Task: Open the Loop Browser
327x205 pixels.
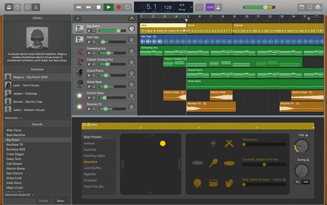Action: pyautogui.click(x=310, y=7)
